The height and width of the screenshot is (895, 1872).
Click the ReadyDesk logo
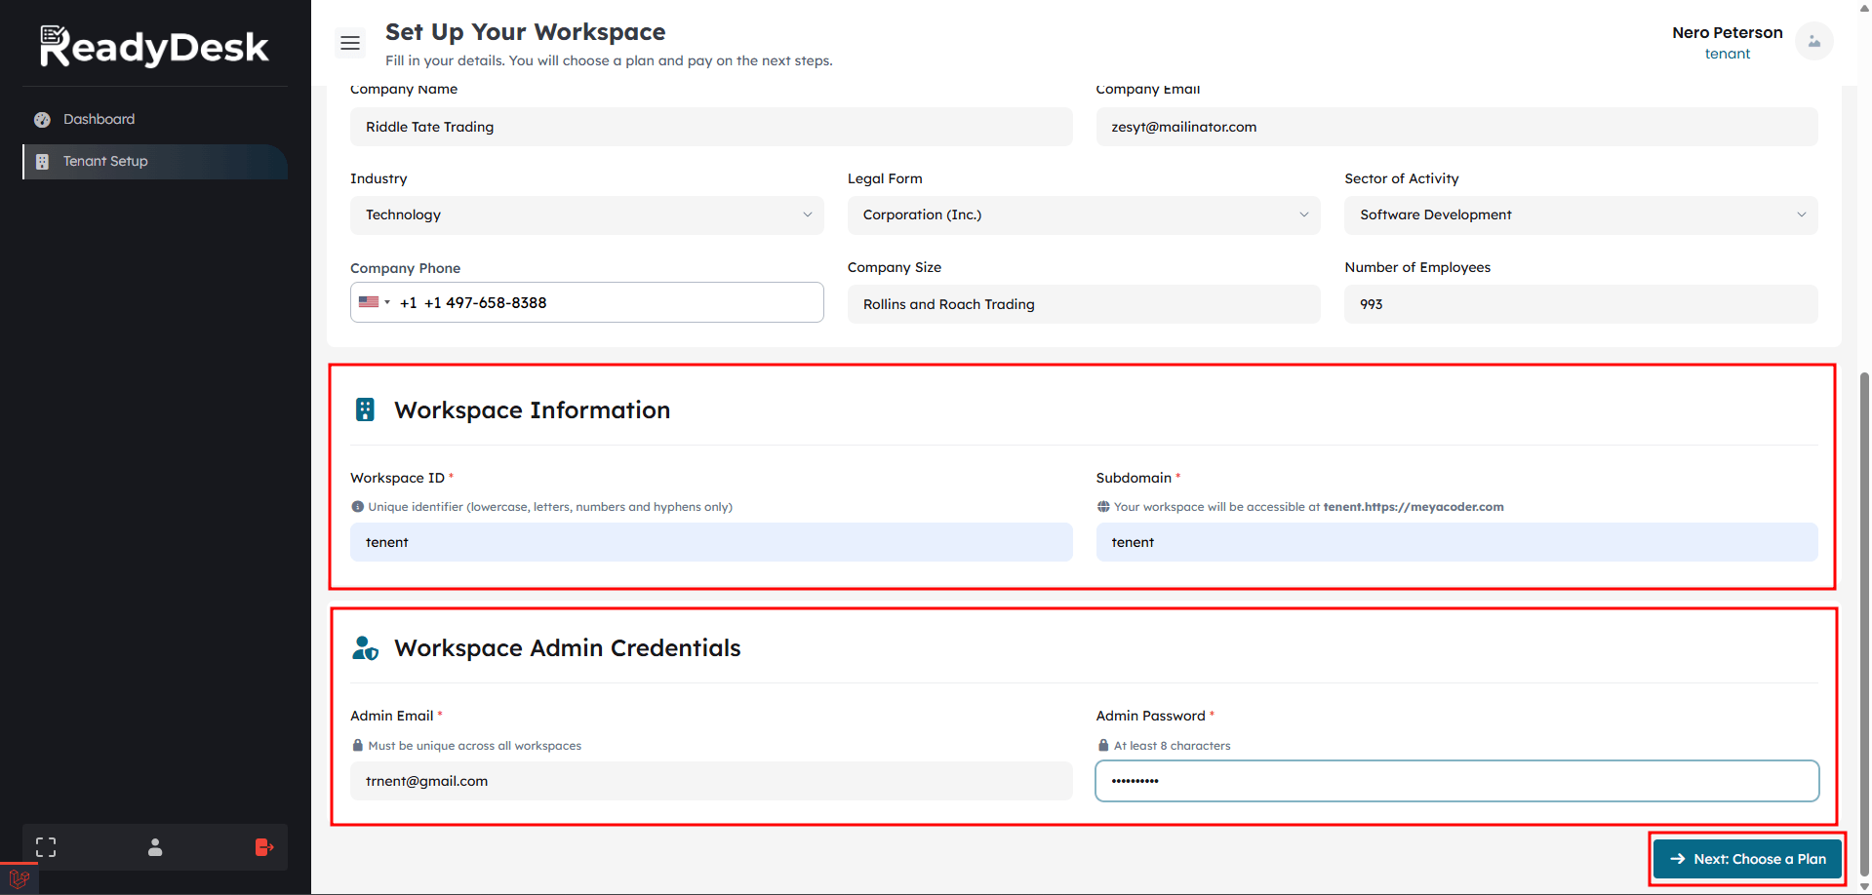click(x=154, y=46)
